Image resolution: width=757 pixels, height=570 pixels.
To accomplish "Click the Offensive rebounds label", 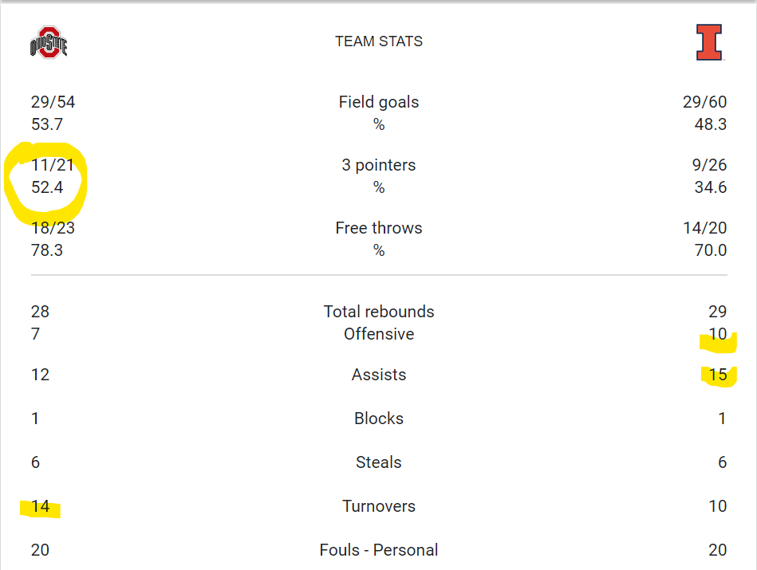I will click(379, 334).
